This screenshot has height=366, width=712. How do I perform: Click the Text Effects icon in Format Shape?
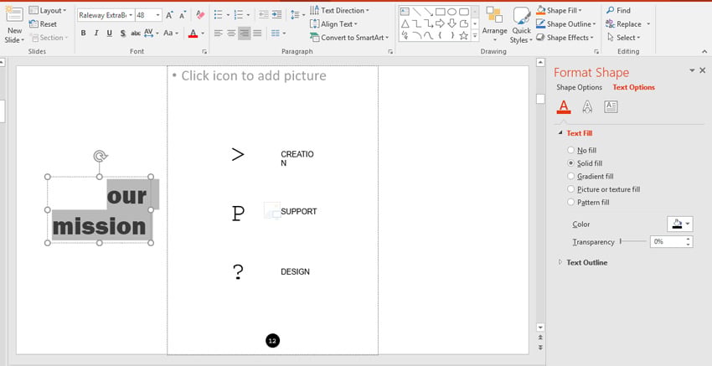[587, 106]
